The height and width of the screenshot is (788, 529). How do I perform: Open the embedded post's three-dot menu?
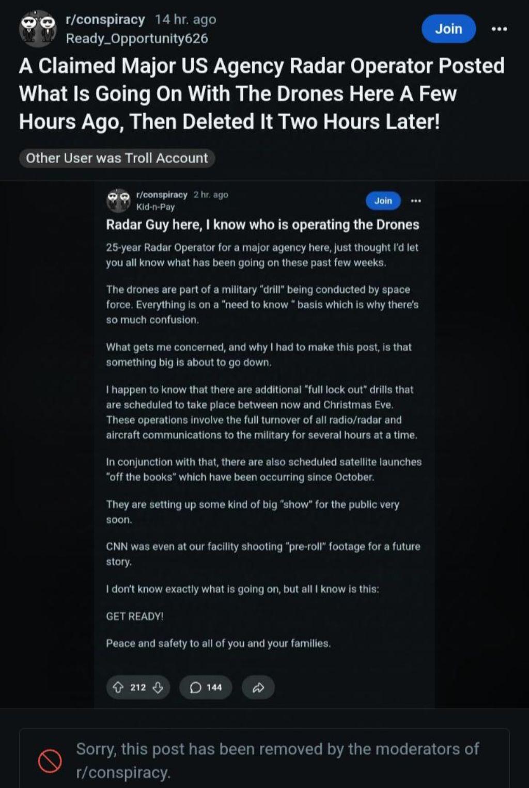(416, 200)
